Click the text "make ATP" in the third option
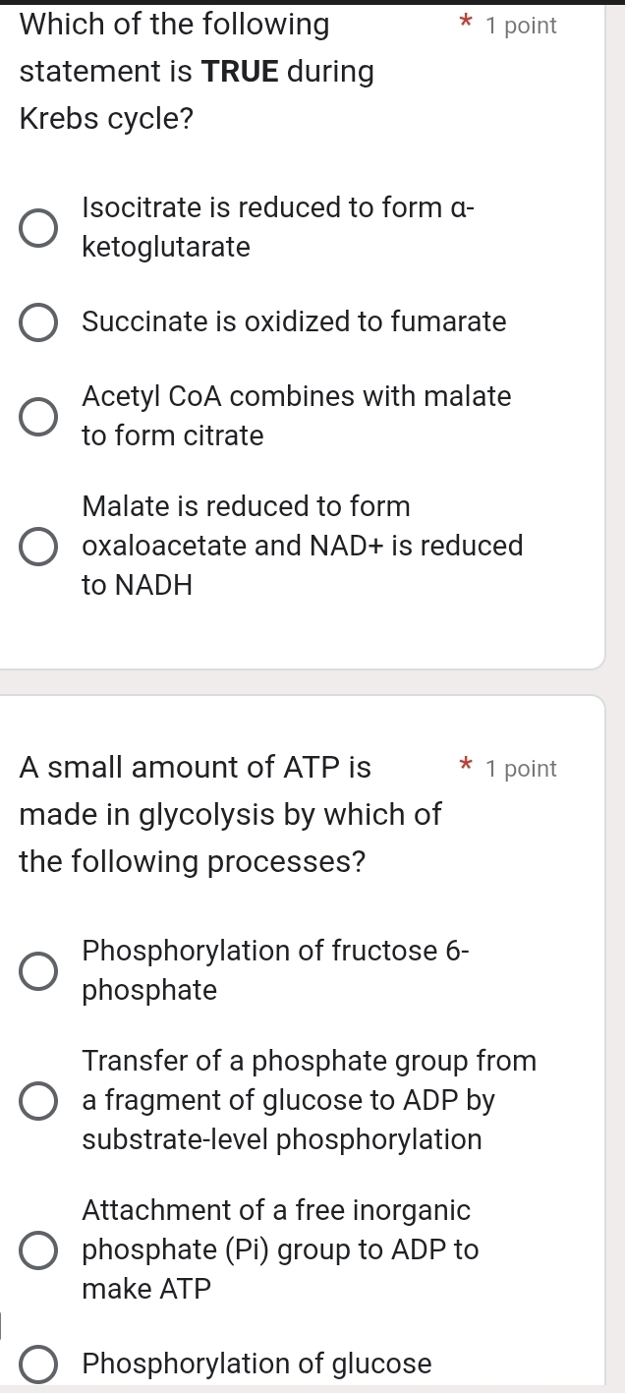The image size is (625, 1393). pyautogui.click(x=145, y=1289)
